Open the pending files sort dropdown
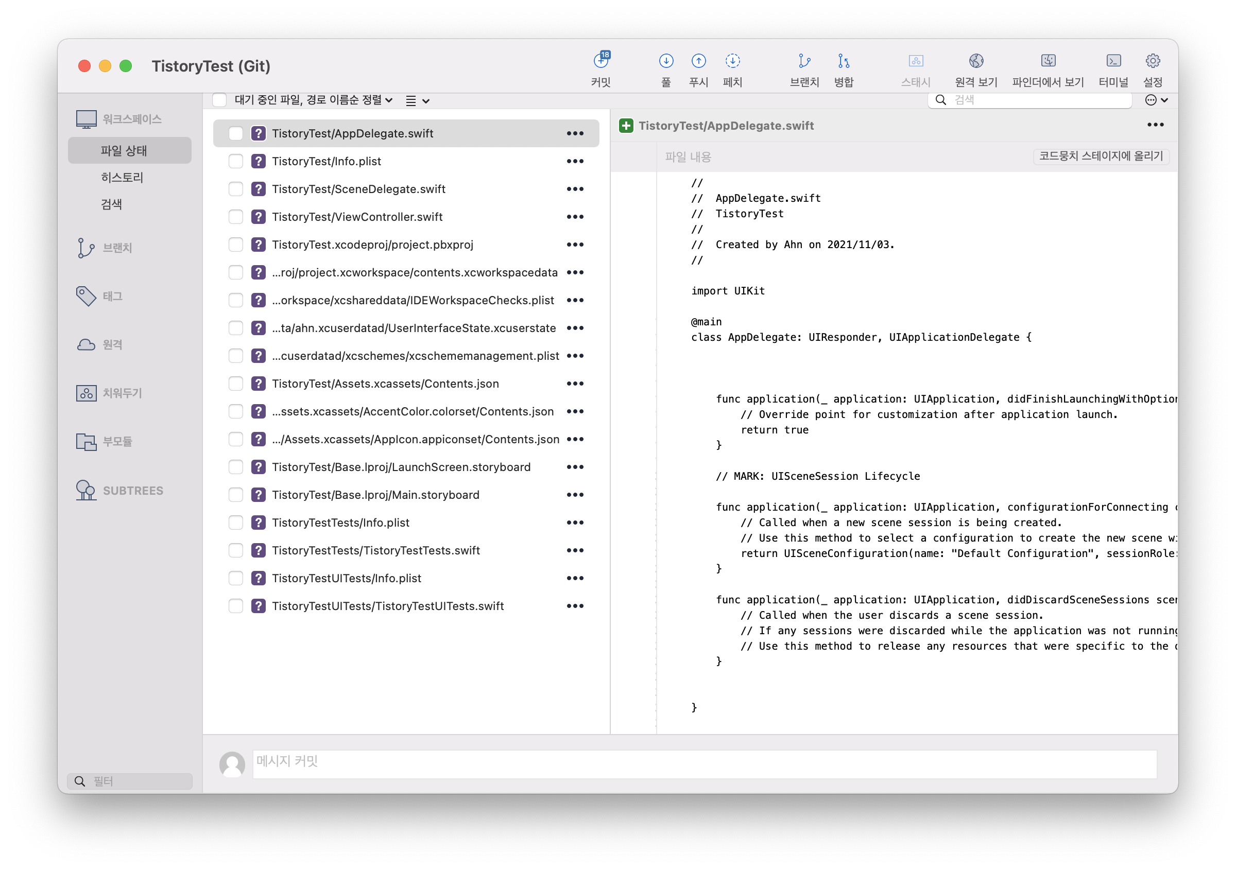 click(x=313, y=100)
